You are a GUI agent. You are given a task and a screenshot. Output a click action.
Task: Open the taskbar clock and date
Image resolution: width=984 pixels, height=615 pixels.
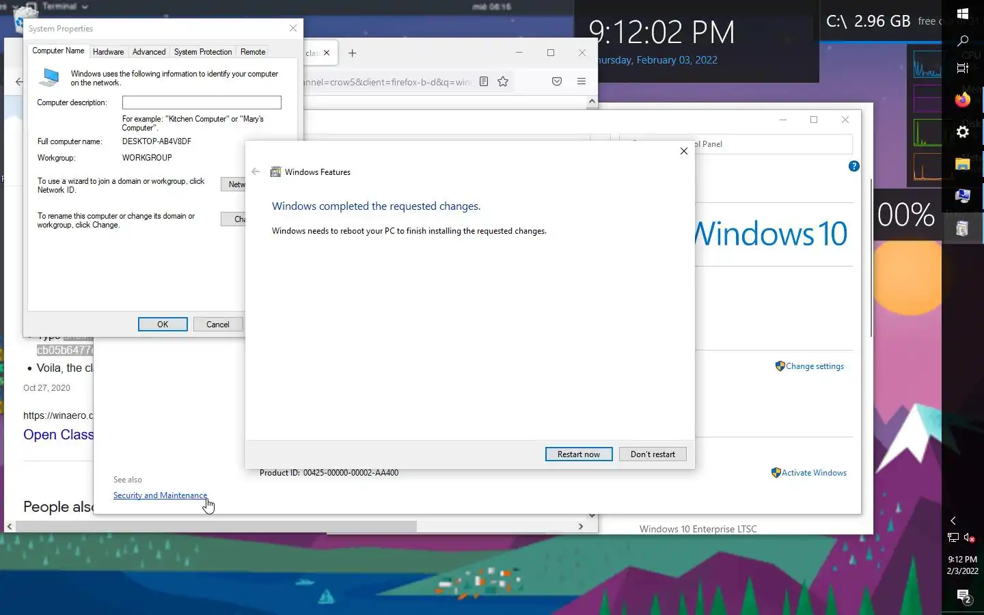pyautogui.click(x=963, y=565)
